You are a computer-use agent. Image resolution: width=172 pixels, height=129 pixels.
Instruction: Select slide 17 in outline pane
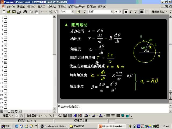coord(5,83)
